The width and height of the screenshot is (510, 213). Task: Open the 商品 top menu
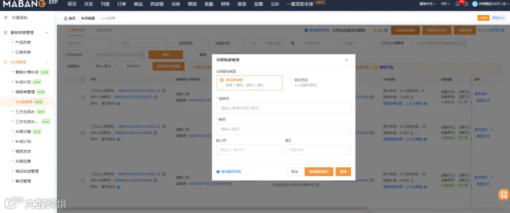click(x=138, y=4)
